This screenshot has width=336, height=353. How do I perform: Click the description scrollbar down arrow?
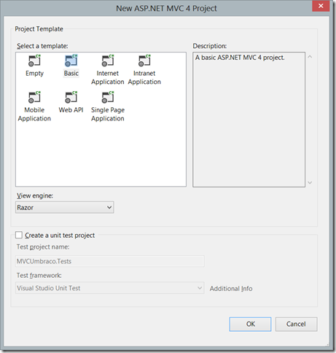[x=310, y=182]
